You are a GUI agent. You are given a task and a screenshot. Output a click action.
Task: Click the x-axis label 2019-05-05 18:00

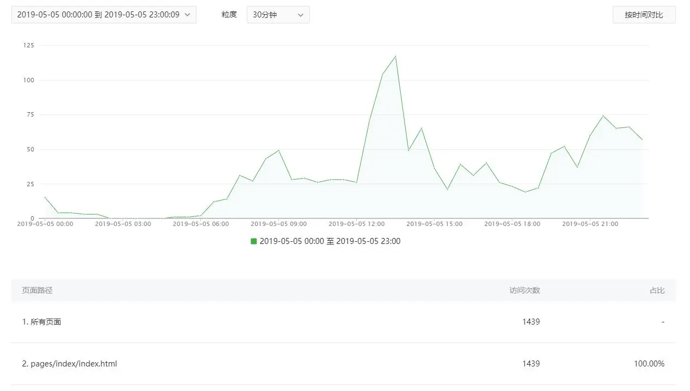tap(512, 224)
